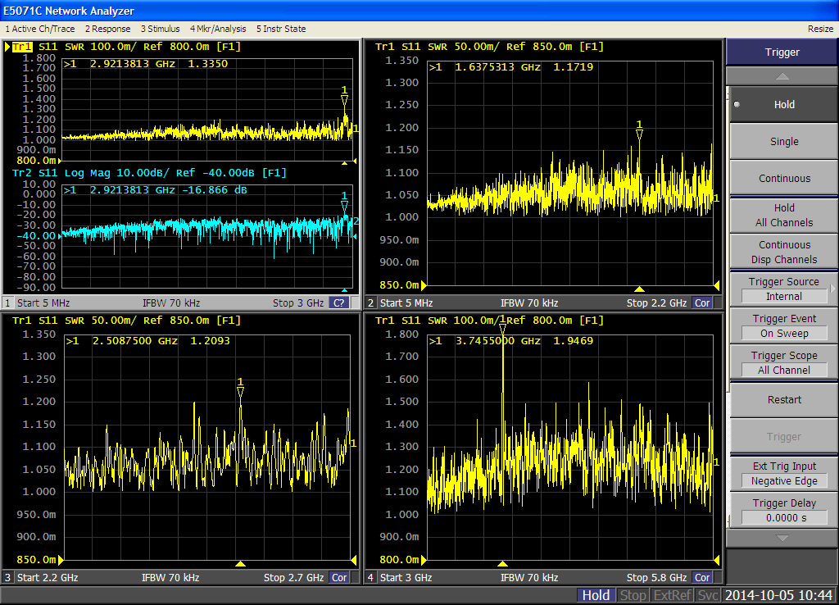Open Trigger Source Internal submenu

[x=783, y=289]
